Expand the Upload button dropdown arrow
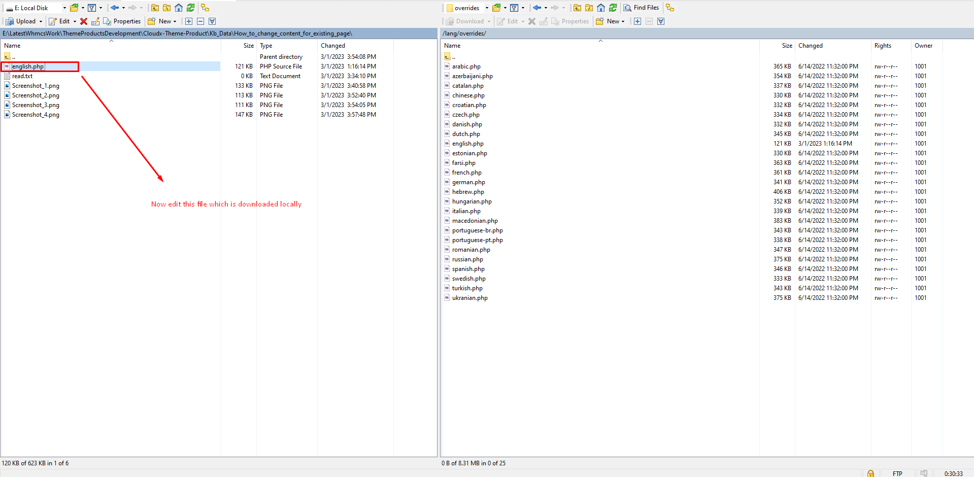 tap(41, 21)
